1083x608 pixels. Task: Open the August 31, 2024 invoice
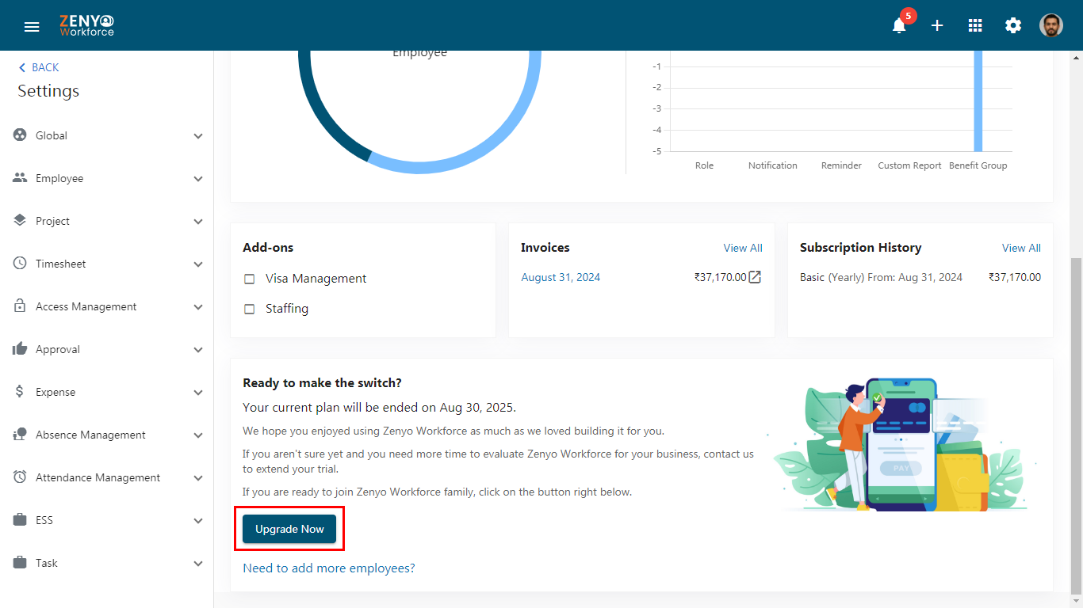click(x=561, y=277)
